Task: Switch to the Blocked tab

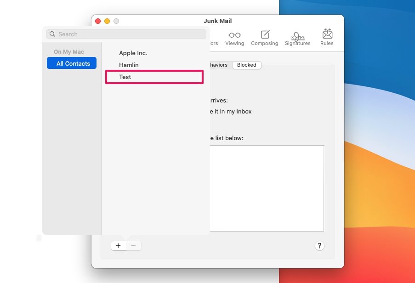Action: click(x=246, y=65)
